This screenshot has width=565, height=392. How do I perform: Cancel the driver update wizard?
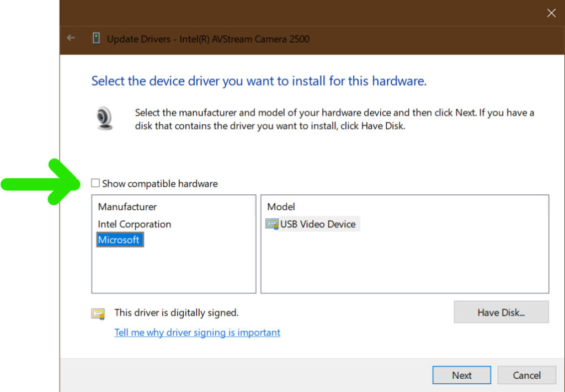click(526, 375)
